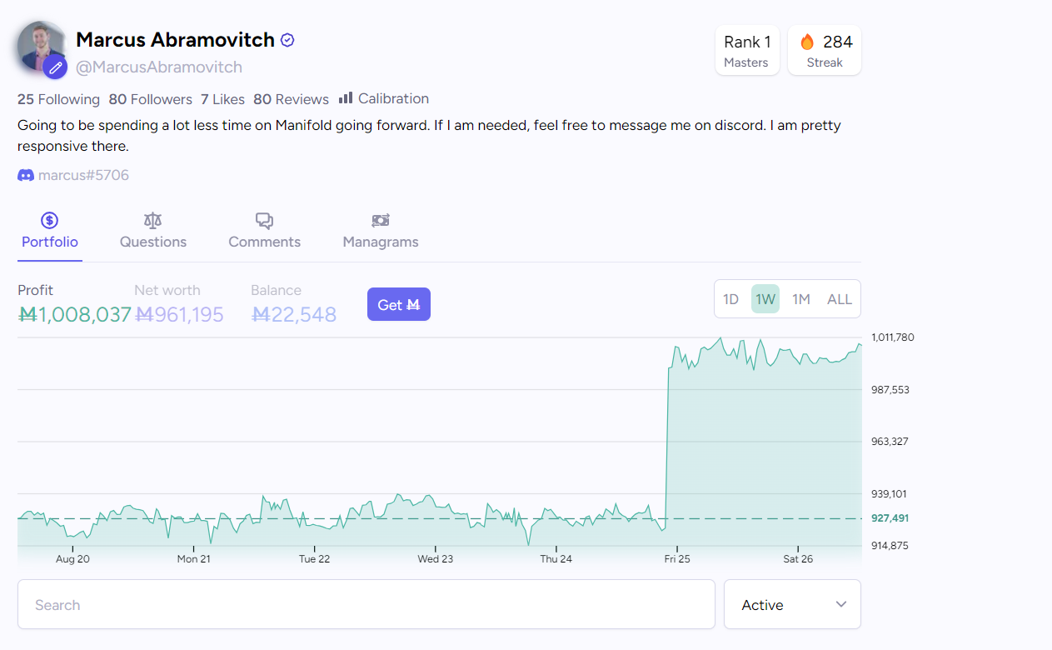This screenshot has width=1052, height=650.
Task: Click the Fri 25 chart axis label
Action: point(677,558)
